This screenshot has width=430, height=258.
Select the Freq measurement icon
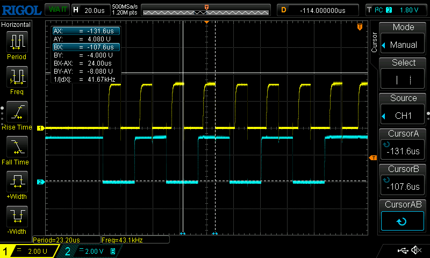point(17,77)
